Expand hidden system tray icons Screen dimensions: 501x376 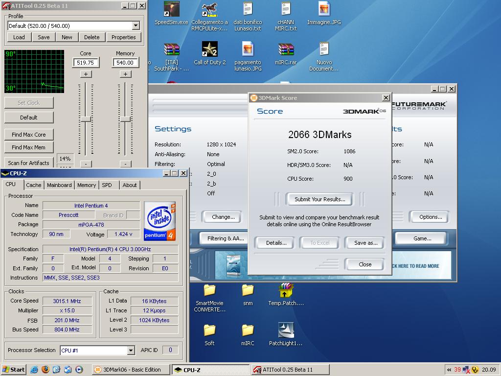click(x=449, y=370)
